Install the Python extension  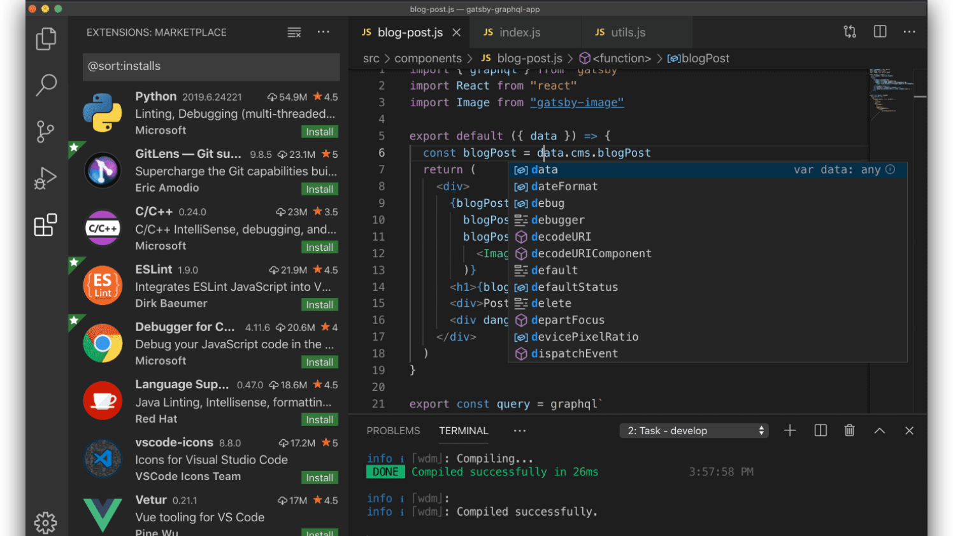point(319,132)
